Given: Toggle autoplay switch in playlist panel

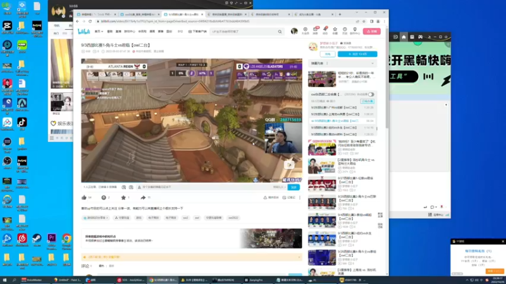Looking at the screenshot, I should point(371,94).
